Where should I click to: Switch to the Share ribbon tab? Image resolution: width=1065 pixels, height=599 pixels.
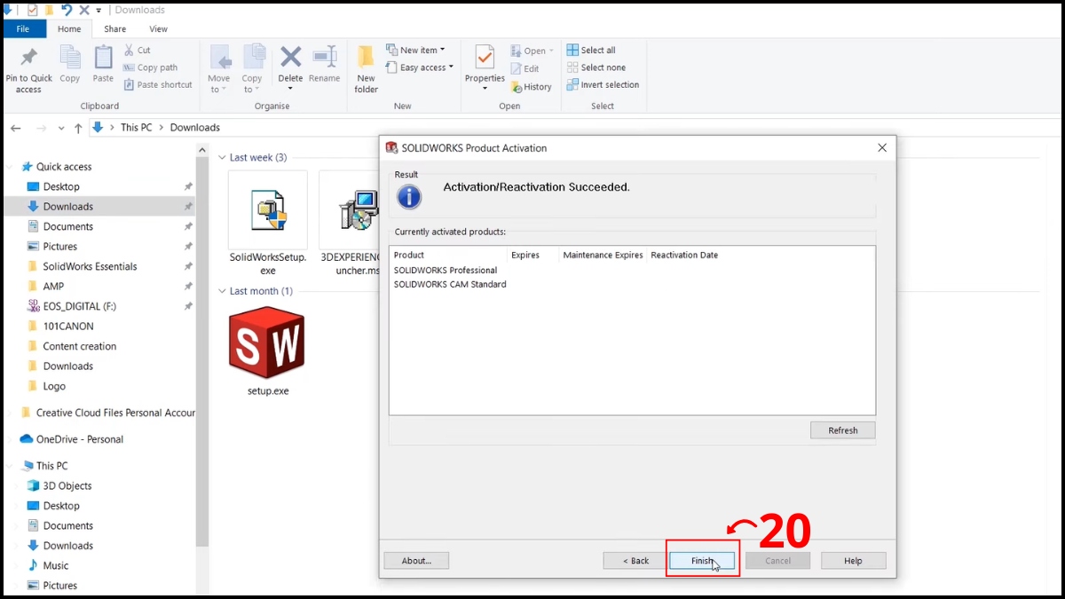pos(114,29)
